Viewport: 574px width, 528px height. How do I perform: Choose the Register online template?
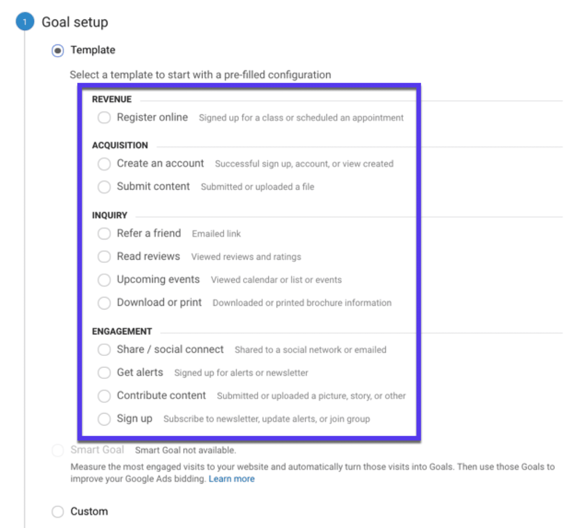coord(104,118)
